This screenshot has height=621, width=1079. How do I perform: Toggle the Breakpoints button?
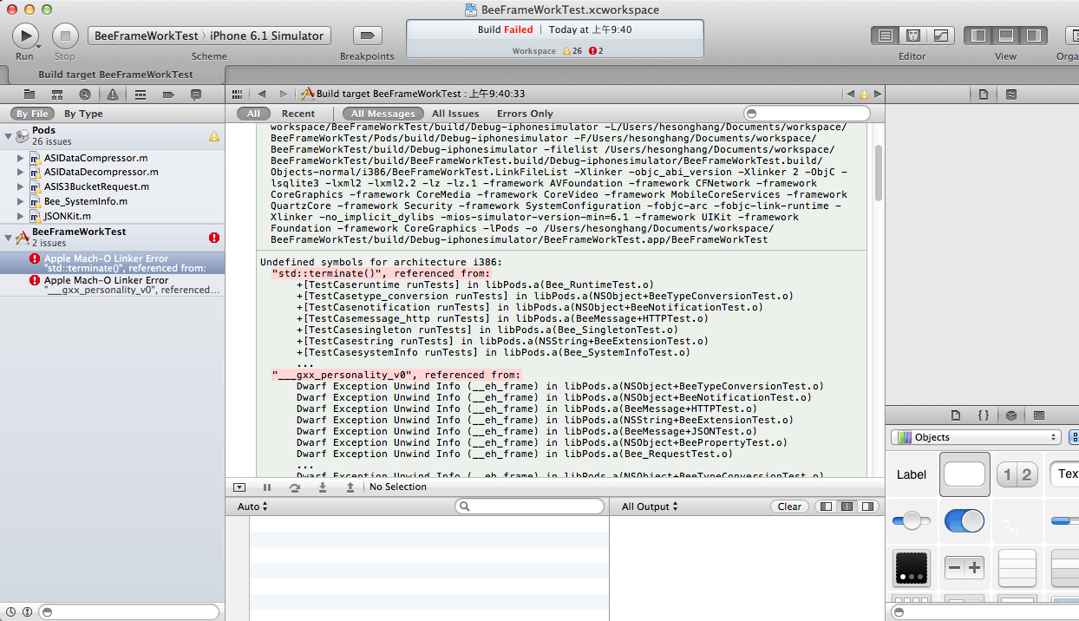(x=368, y=36)
